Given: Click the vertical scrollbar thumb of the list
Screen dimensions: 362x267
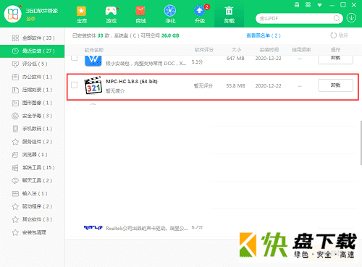Looking at the screenshot, I should (x=361, y=143).
